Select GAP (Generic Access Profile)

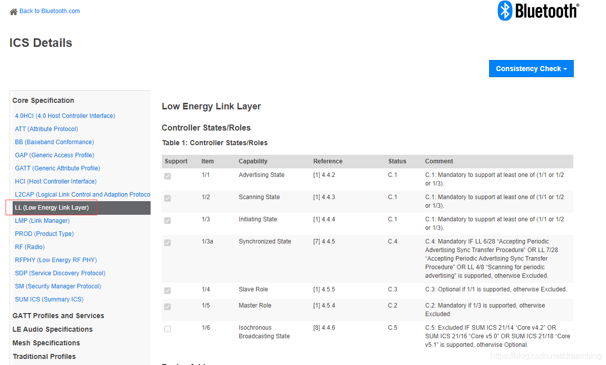(54, 155)
